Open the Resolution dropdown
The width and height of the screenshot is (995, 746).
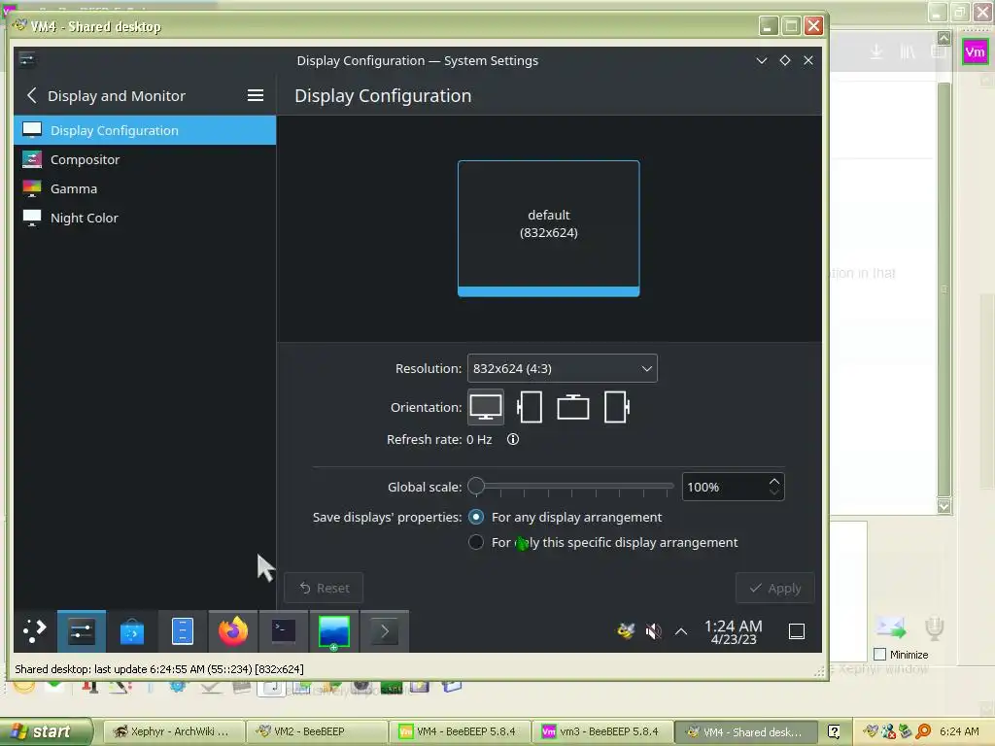coord(563,368)
